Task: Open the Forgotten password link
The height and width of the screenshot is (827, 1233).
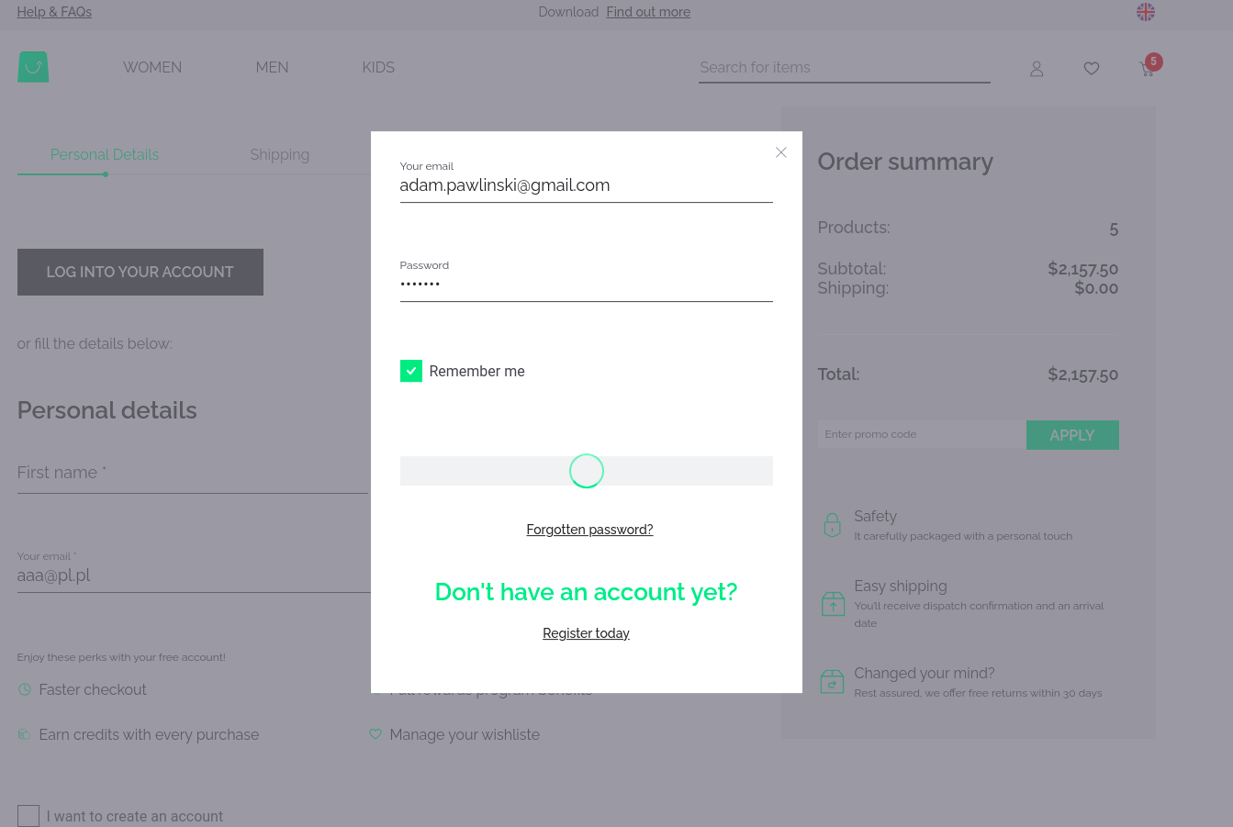Action: tap(589, 530)
